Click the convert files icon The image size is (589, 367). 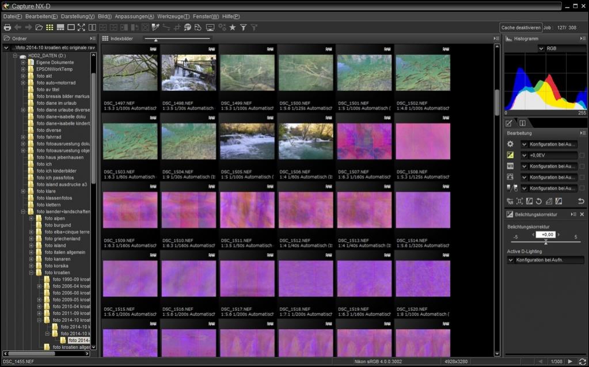(198, 28)
